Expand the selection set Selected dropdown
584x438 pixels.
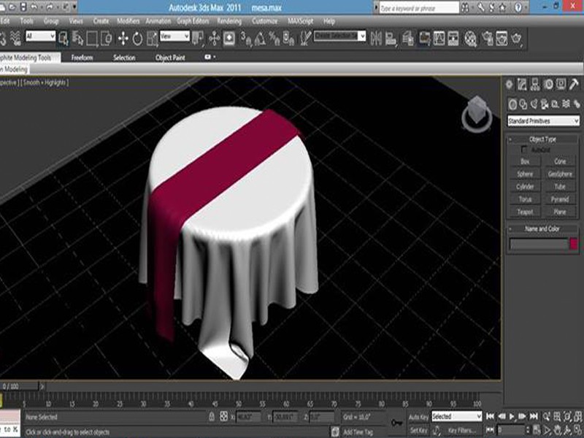tap(456, 416)
